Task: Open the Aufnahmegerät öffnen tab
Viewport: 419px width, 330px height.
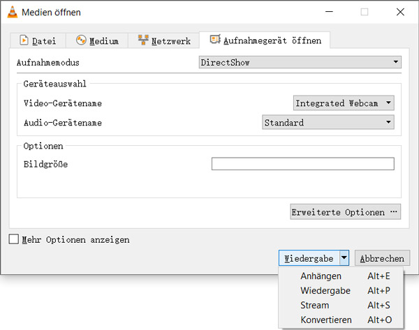Action: (265, 40)
